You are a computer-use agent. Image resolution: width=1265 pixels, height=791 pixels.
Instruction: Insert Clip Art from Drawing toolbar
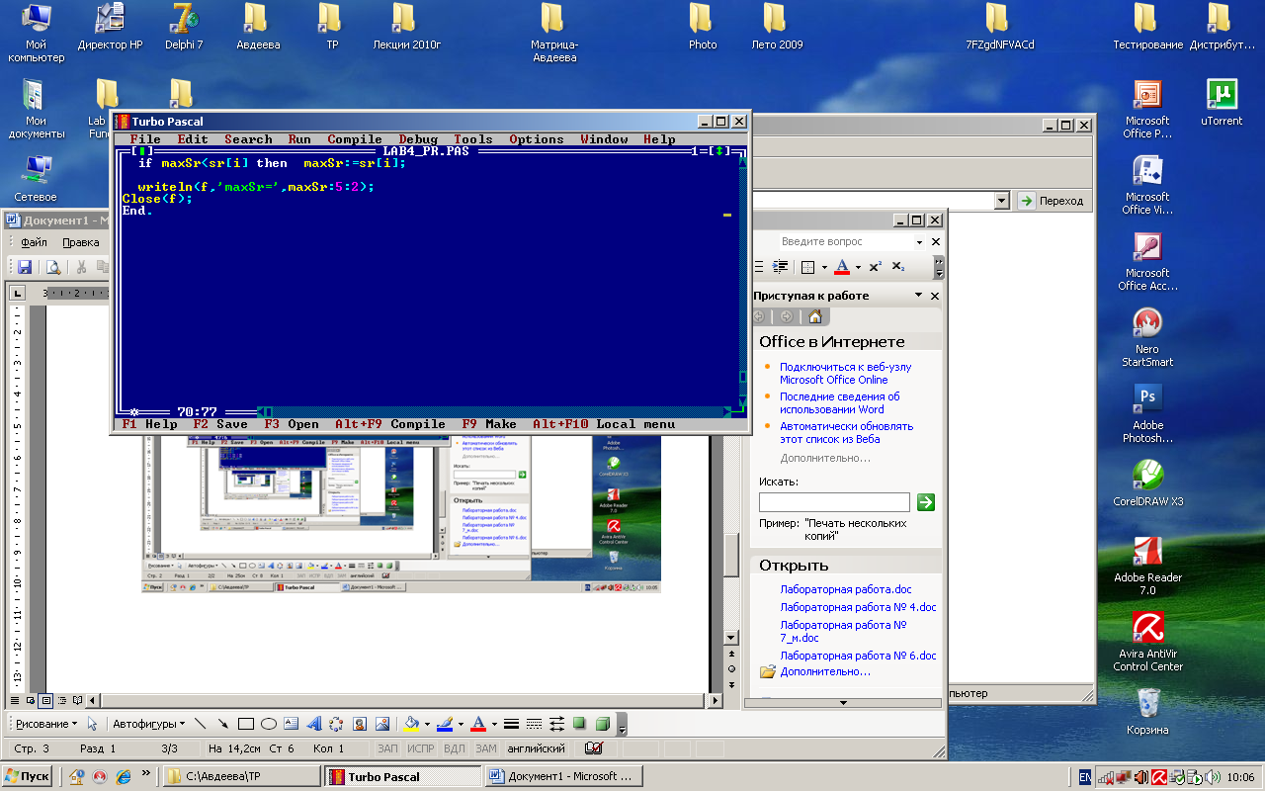(x=360, y=724)
